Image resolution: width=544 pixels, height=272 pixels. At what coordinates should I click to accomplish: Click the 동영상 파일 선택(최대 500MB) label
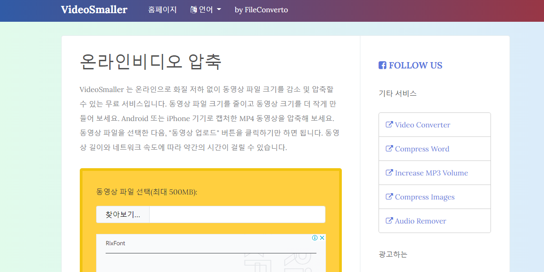[x=147, y=192]
